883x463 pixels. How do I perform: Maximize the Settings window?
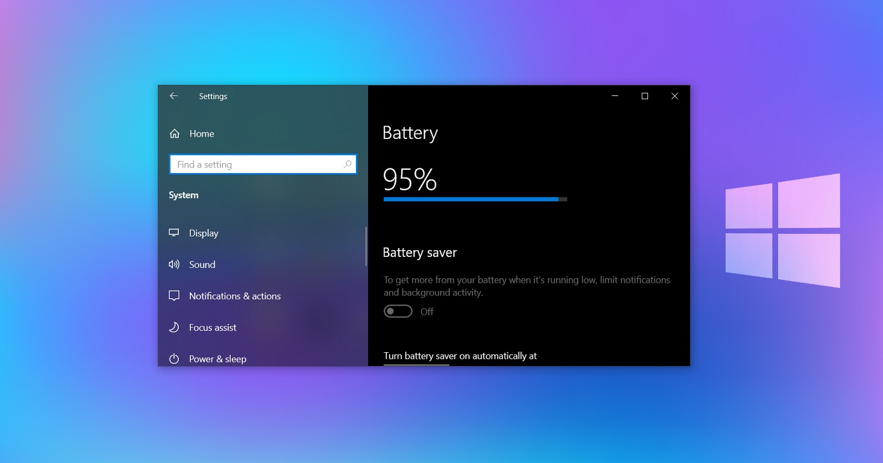click(645, 96)
